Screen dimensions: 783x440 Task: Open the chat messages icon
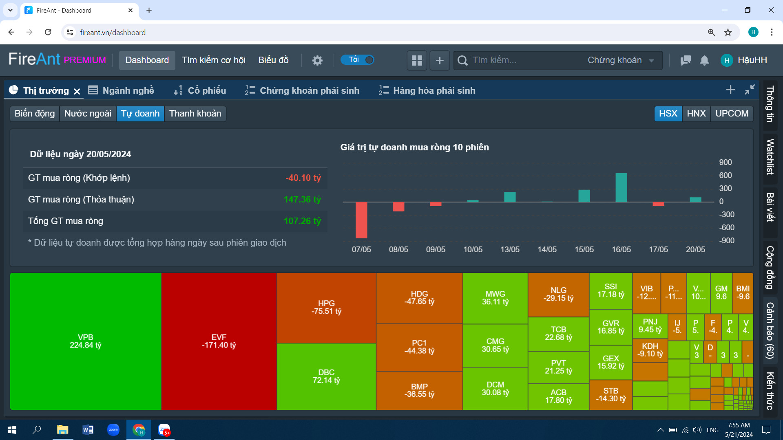click(x=686, y=60)
